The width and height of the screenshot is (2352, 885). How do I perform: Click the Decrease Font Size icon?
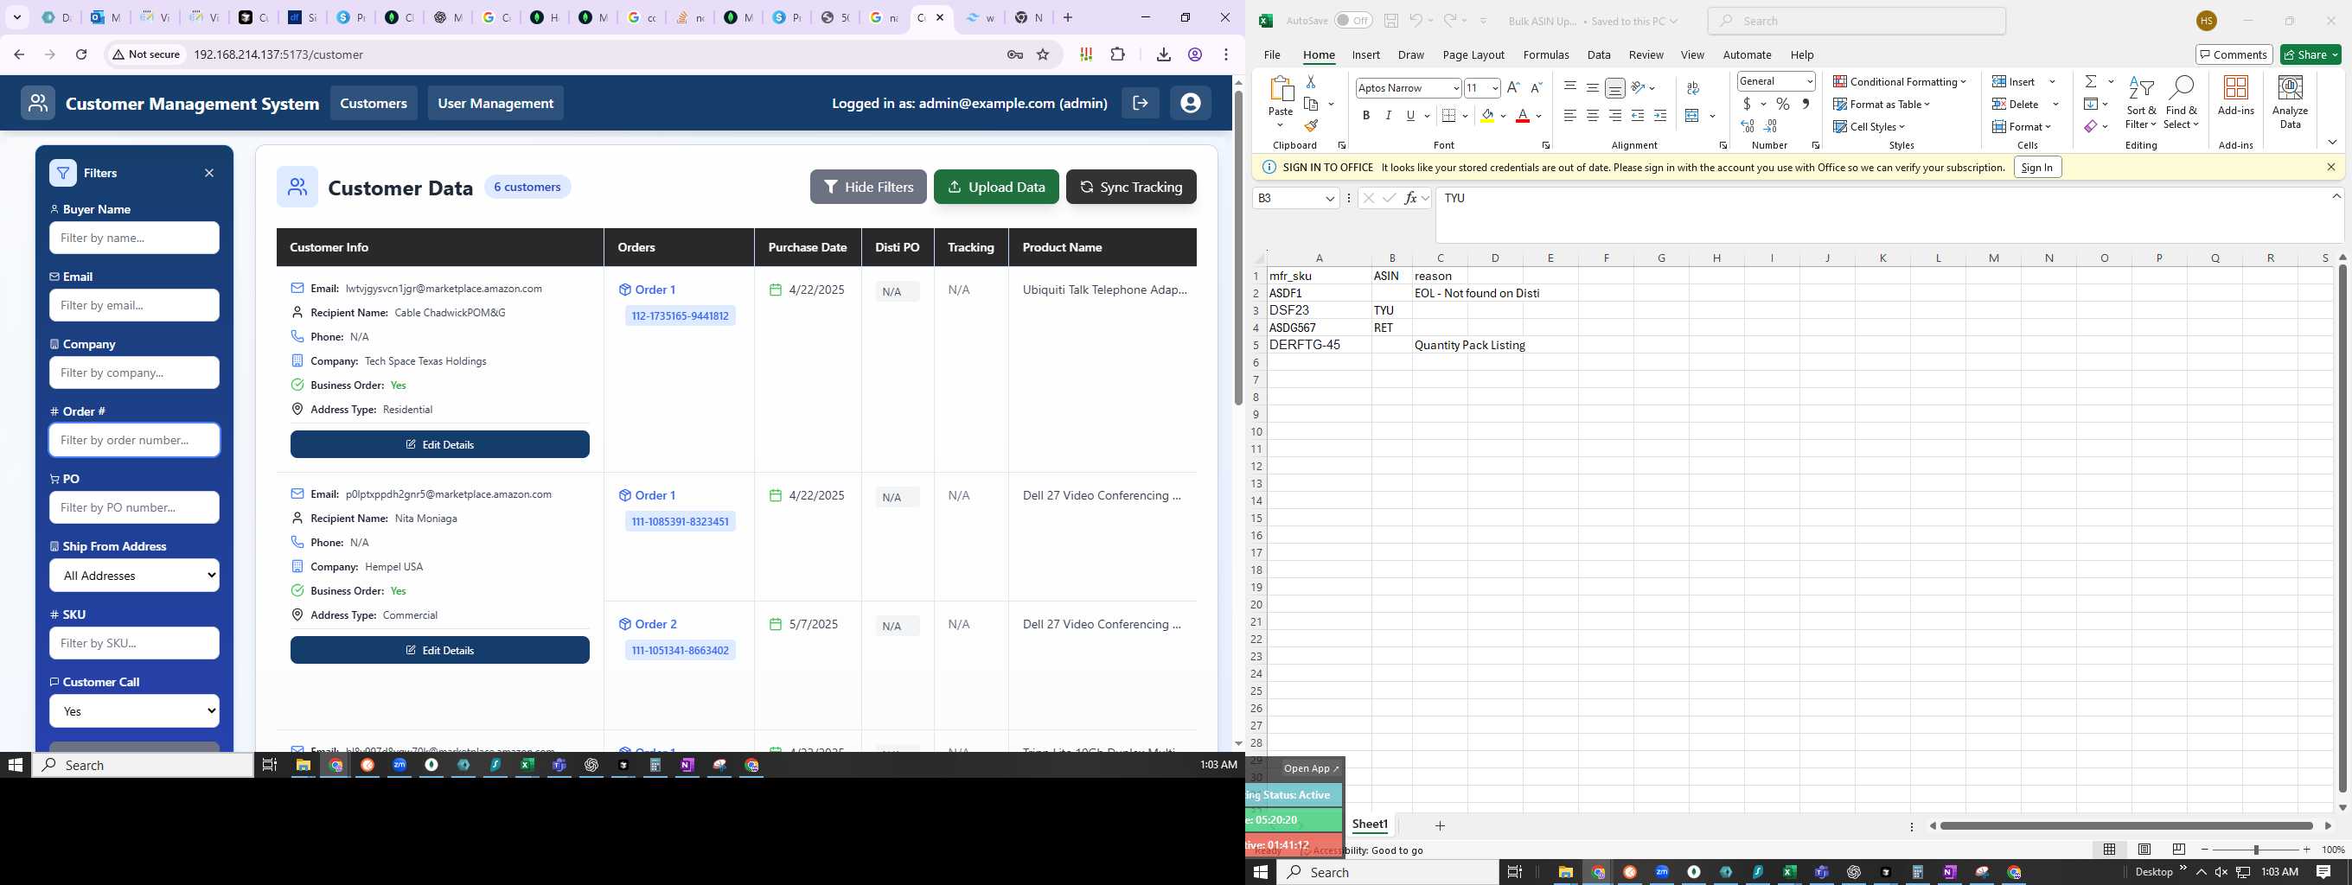click(x=1536, y=87)
